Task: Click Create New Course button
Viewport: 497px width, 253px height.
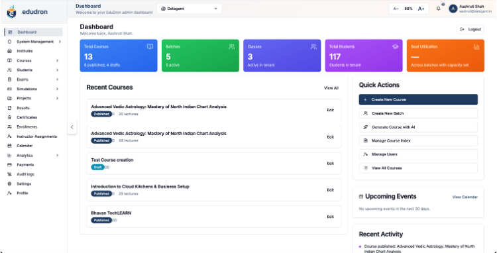Action: 418,99
